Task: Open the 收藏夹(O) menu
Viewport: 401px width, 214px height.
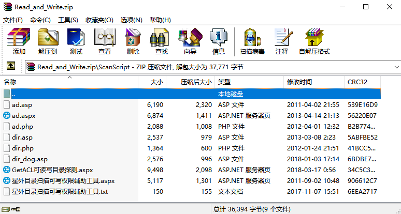Action: (x=99, y=20)
